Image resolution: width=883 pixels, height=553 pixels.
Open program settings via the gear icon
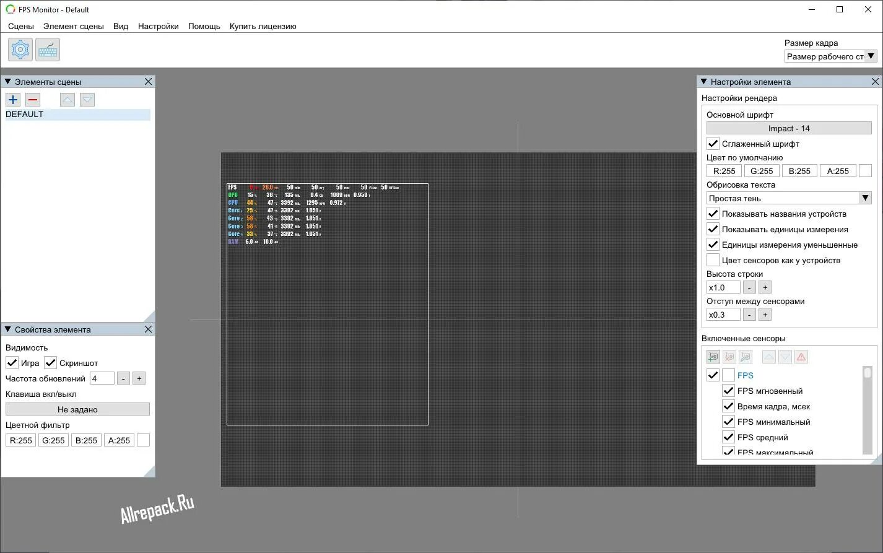point(20,50)
